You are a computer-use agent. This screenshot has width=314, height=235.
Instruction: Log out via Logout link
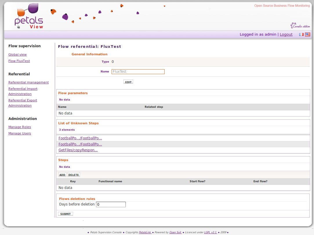pyautogui.click(x=286, y=34)
